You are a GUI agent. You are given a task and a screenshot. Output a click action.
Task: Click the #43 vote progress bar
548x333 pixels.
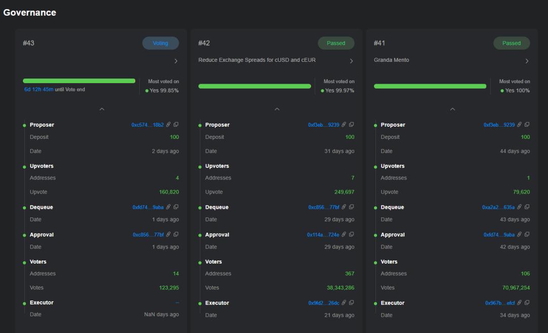tap(79, 81)
